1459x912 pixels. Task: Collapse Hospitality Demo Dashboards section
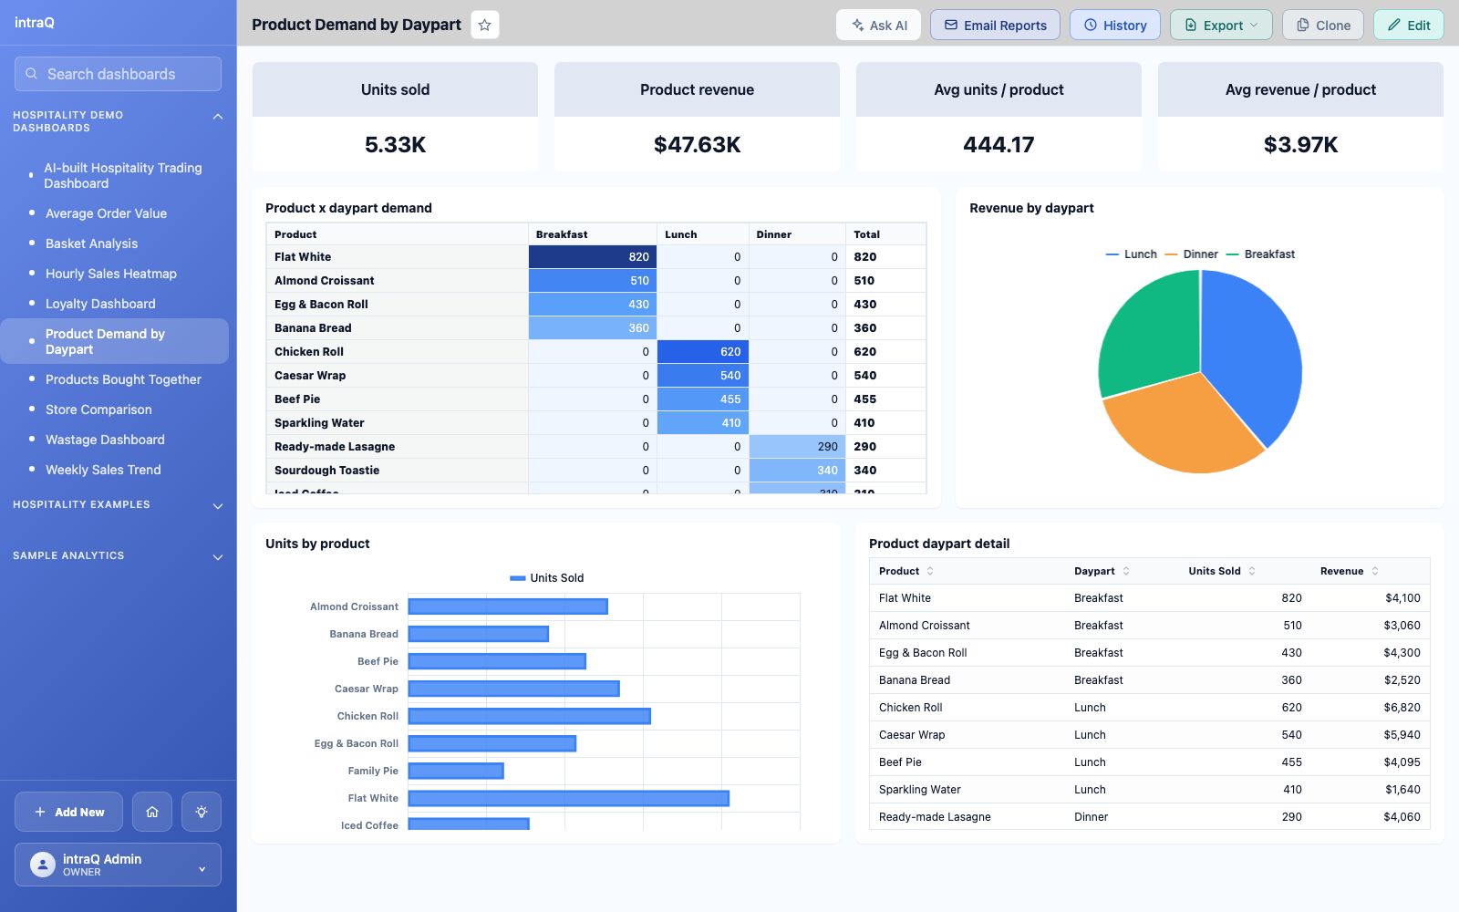[x=218, y=117]
